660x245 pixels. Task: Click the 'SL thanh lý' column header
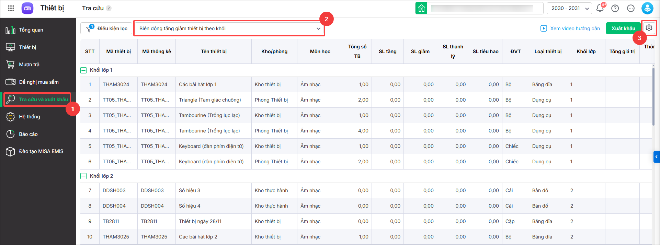coord(453,51)
